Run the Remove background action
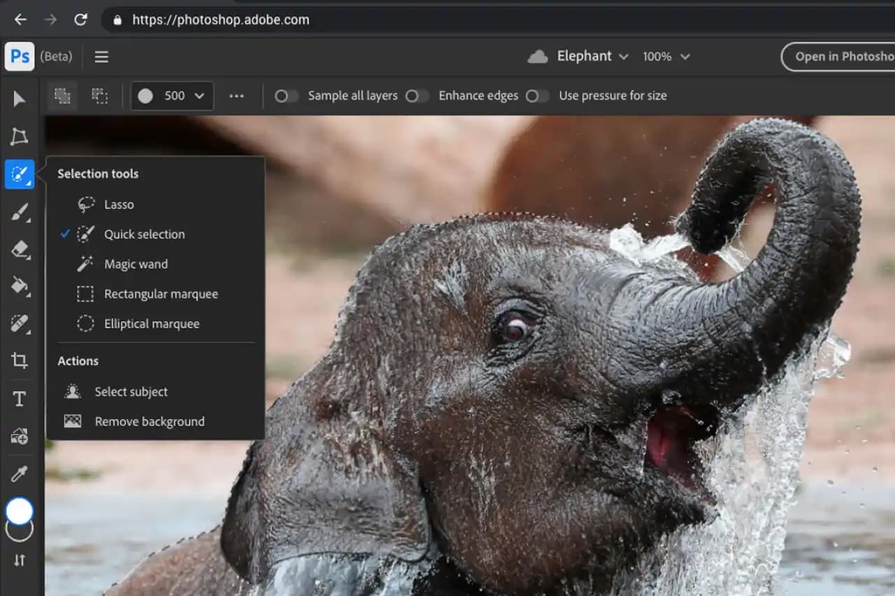 149,421
